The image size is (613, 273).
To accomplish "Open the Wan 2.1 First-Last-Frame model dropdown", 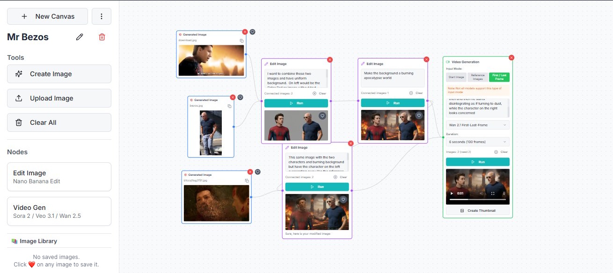I will click(477, 125).
